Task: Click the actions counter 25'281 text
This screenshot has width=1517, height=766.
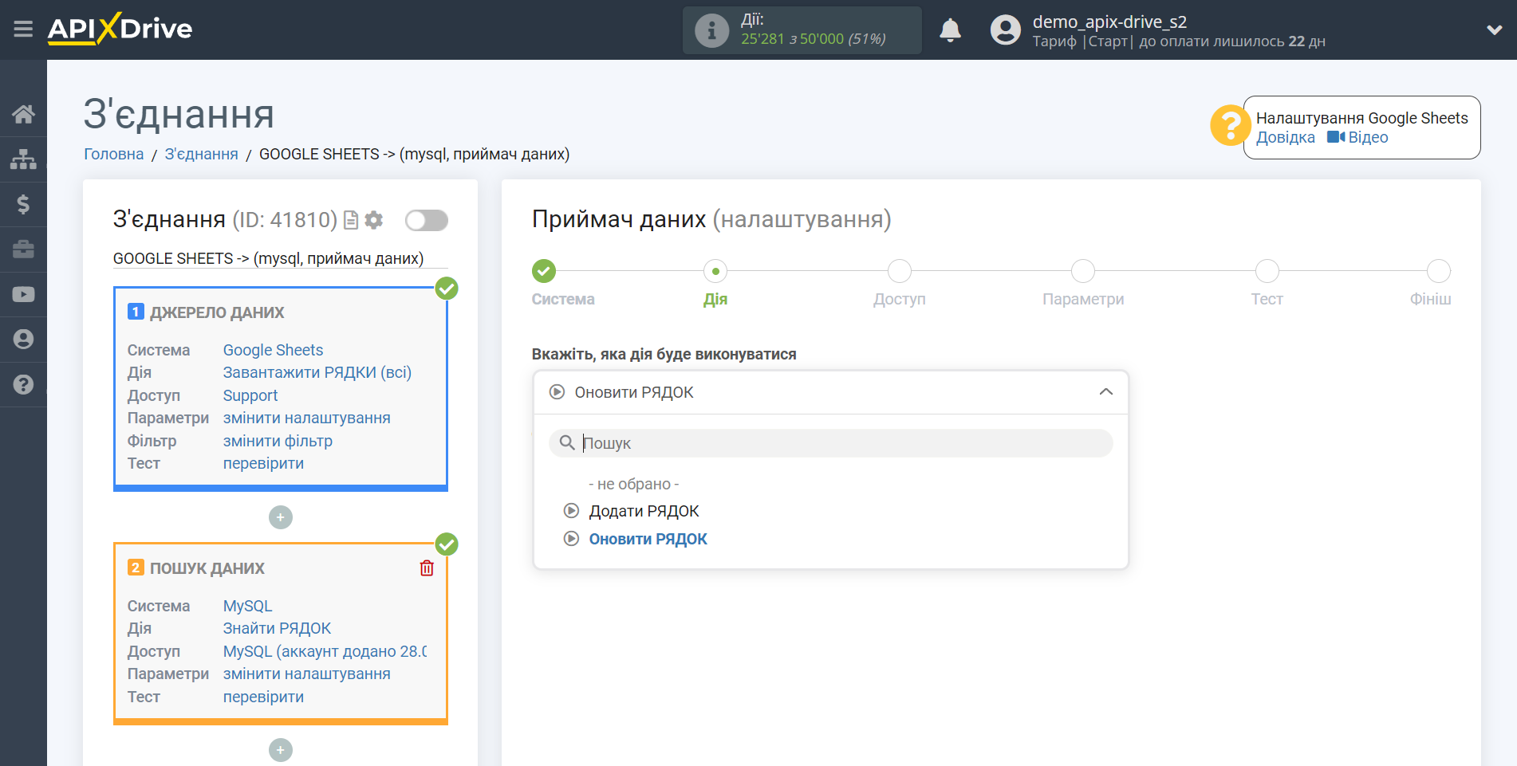Action: point(762,38)
